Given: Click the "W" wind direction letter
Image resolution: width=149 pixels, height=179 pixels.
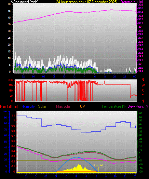Looking at the screenshot, I should coord(143,85).
